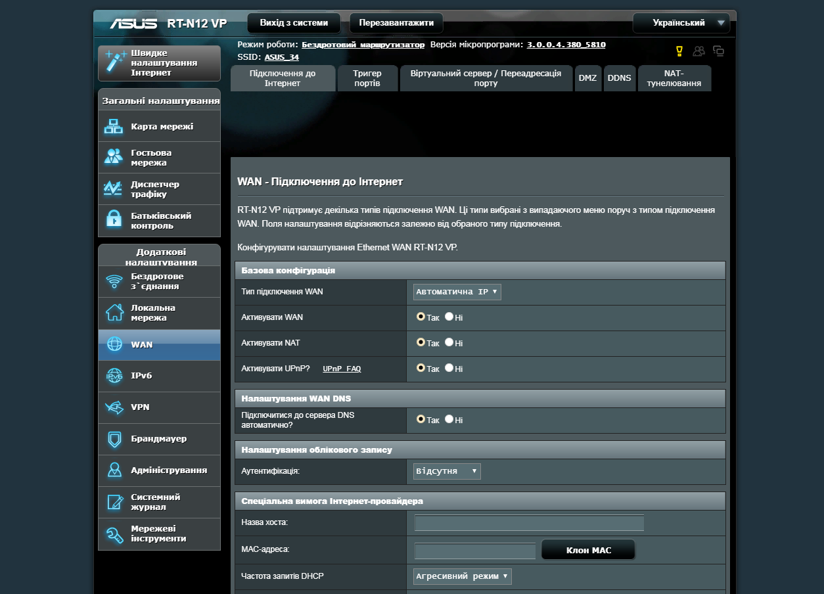Screen dimensions: 824x594
Task: Select Так for automatic DNS server connection
Action: point(421,419)
